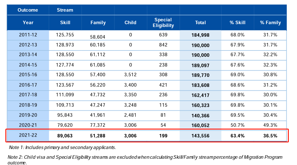Click the % Skill column header
The width and height of the screenshot is (297, 165).
coord(237,23)
